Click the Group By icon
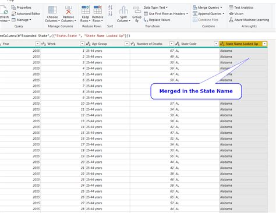 137,10
